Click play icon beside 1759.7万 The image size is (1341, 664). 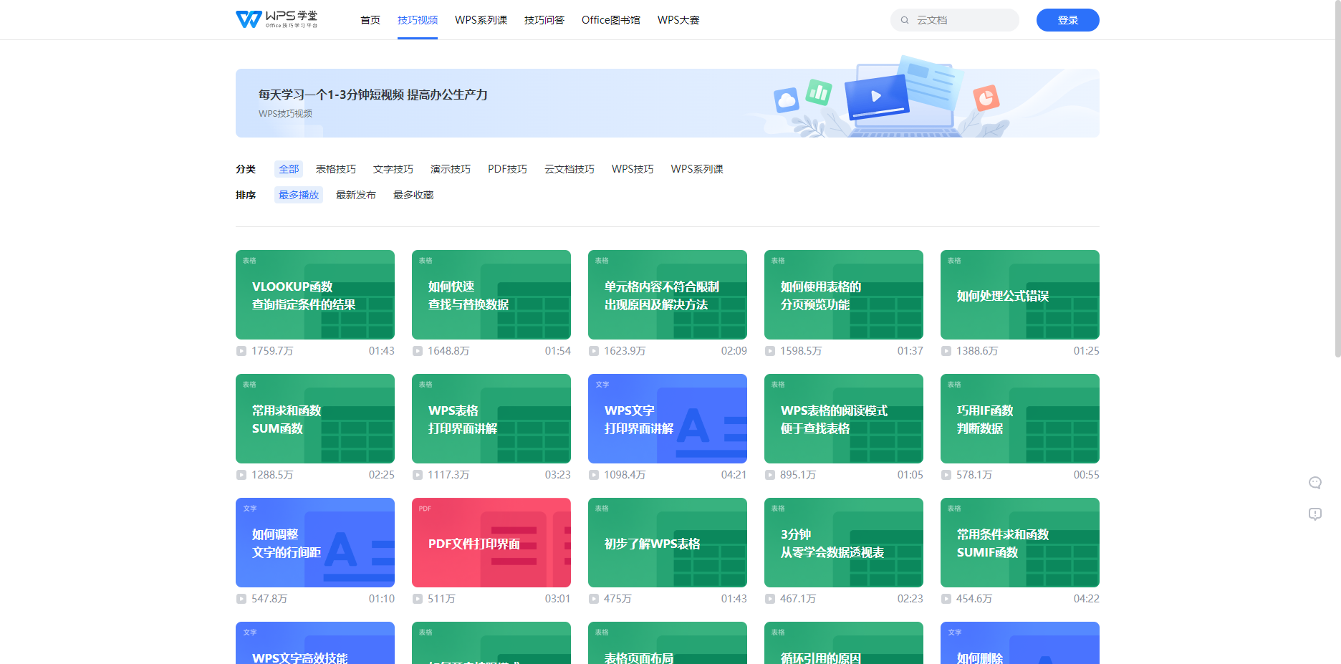click(x=241, y=351)
